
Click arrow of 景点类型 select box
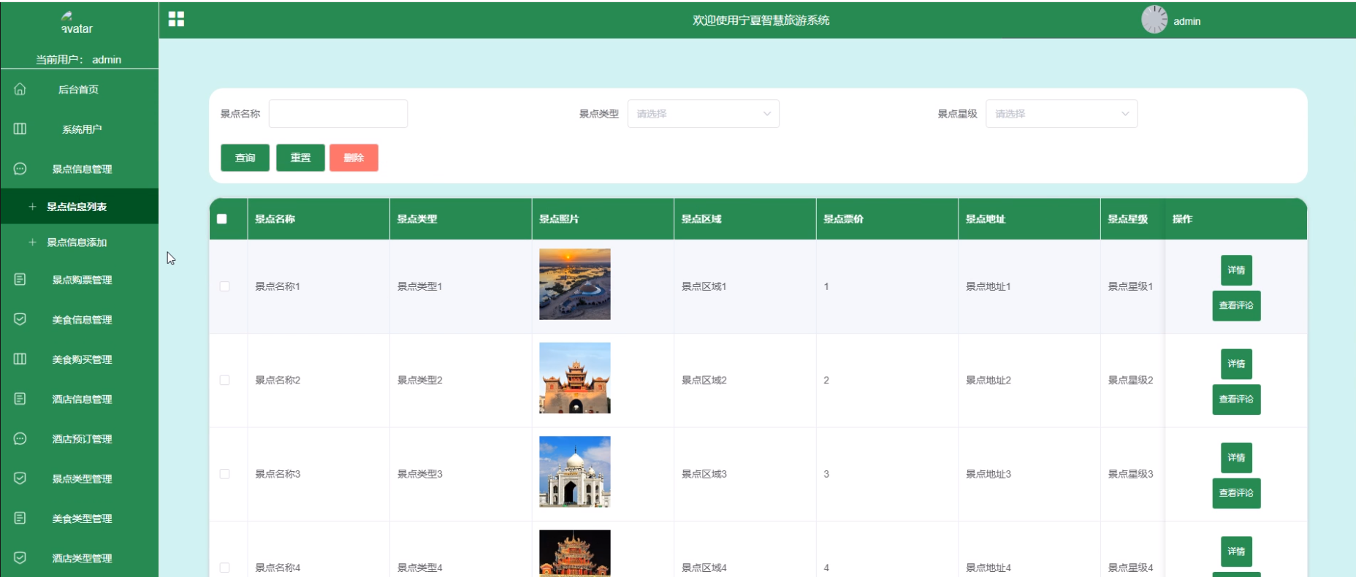click(767, 114)
